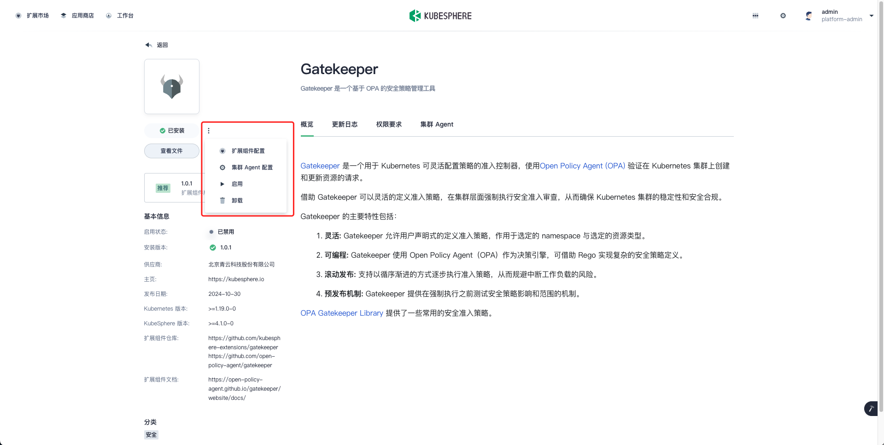Open the platform settings gear icon
Screen dimensions: 884x445
pyautogui.click(x=783, y=16)
